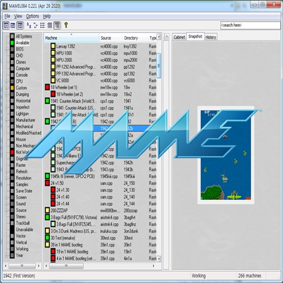Open the File menu
The image size is (283, 283).
coord(7,16)
